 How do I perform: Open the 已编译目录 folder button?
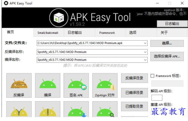134,93
